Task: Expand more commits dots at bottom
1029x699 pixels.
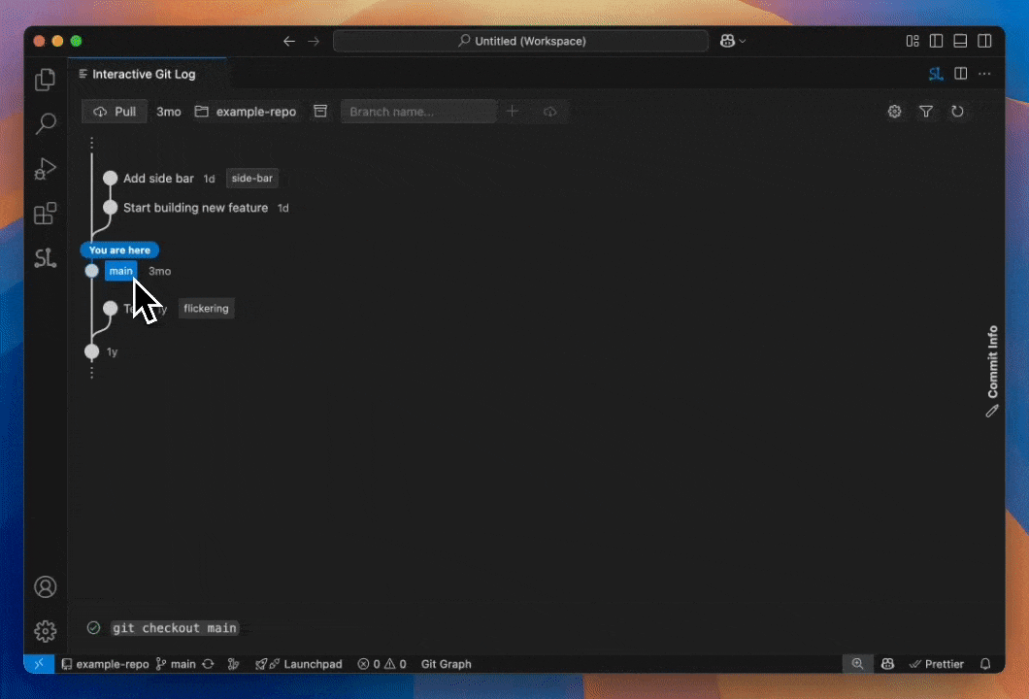Action: (x=92, y=373)
